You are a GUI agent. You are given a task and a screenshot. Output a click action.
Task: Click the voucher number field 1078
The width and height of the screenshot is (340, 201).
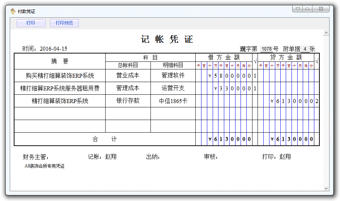(267, 49)
